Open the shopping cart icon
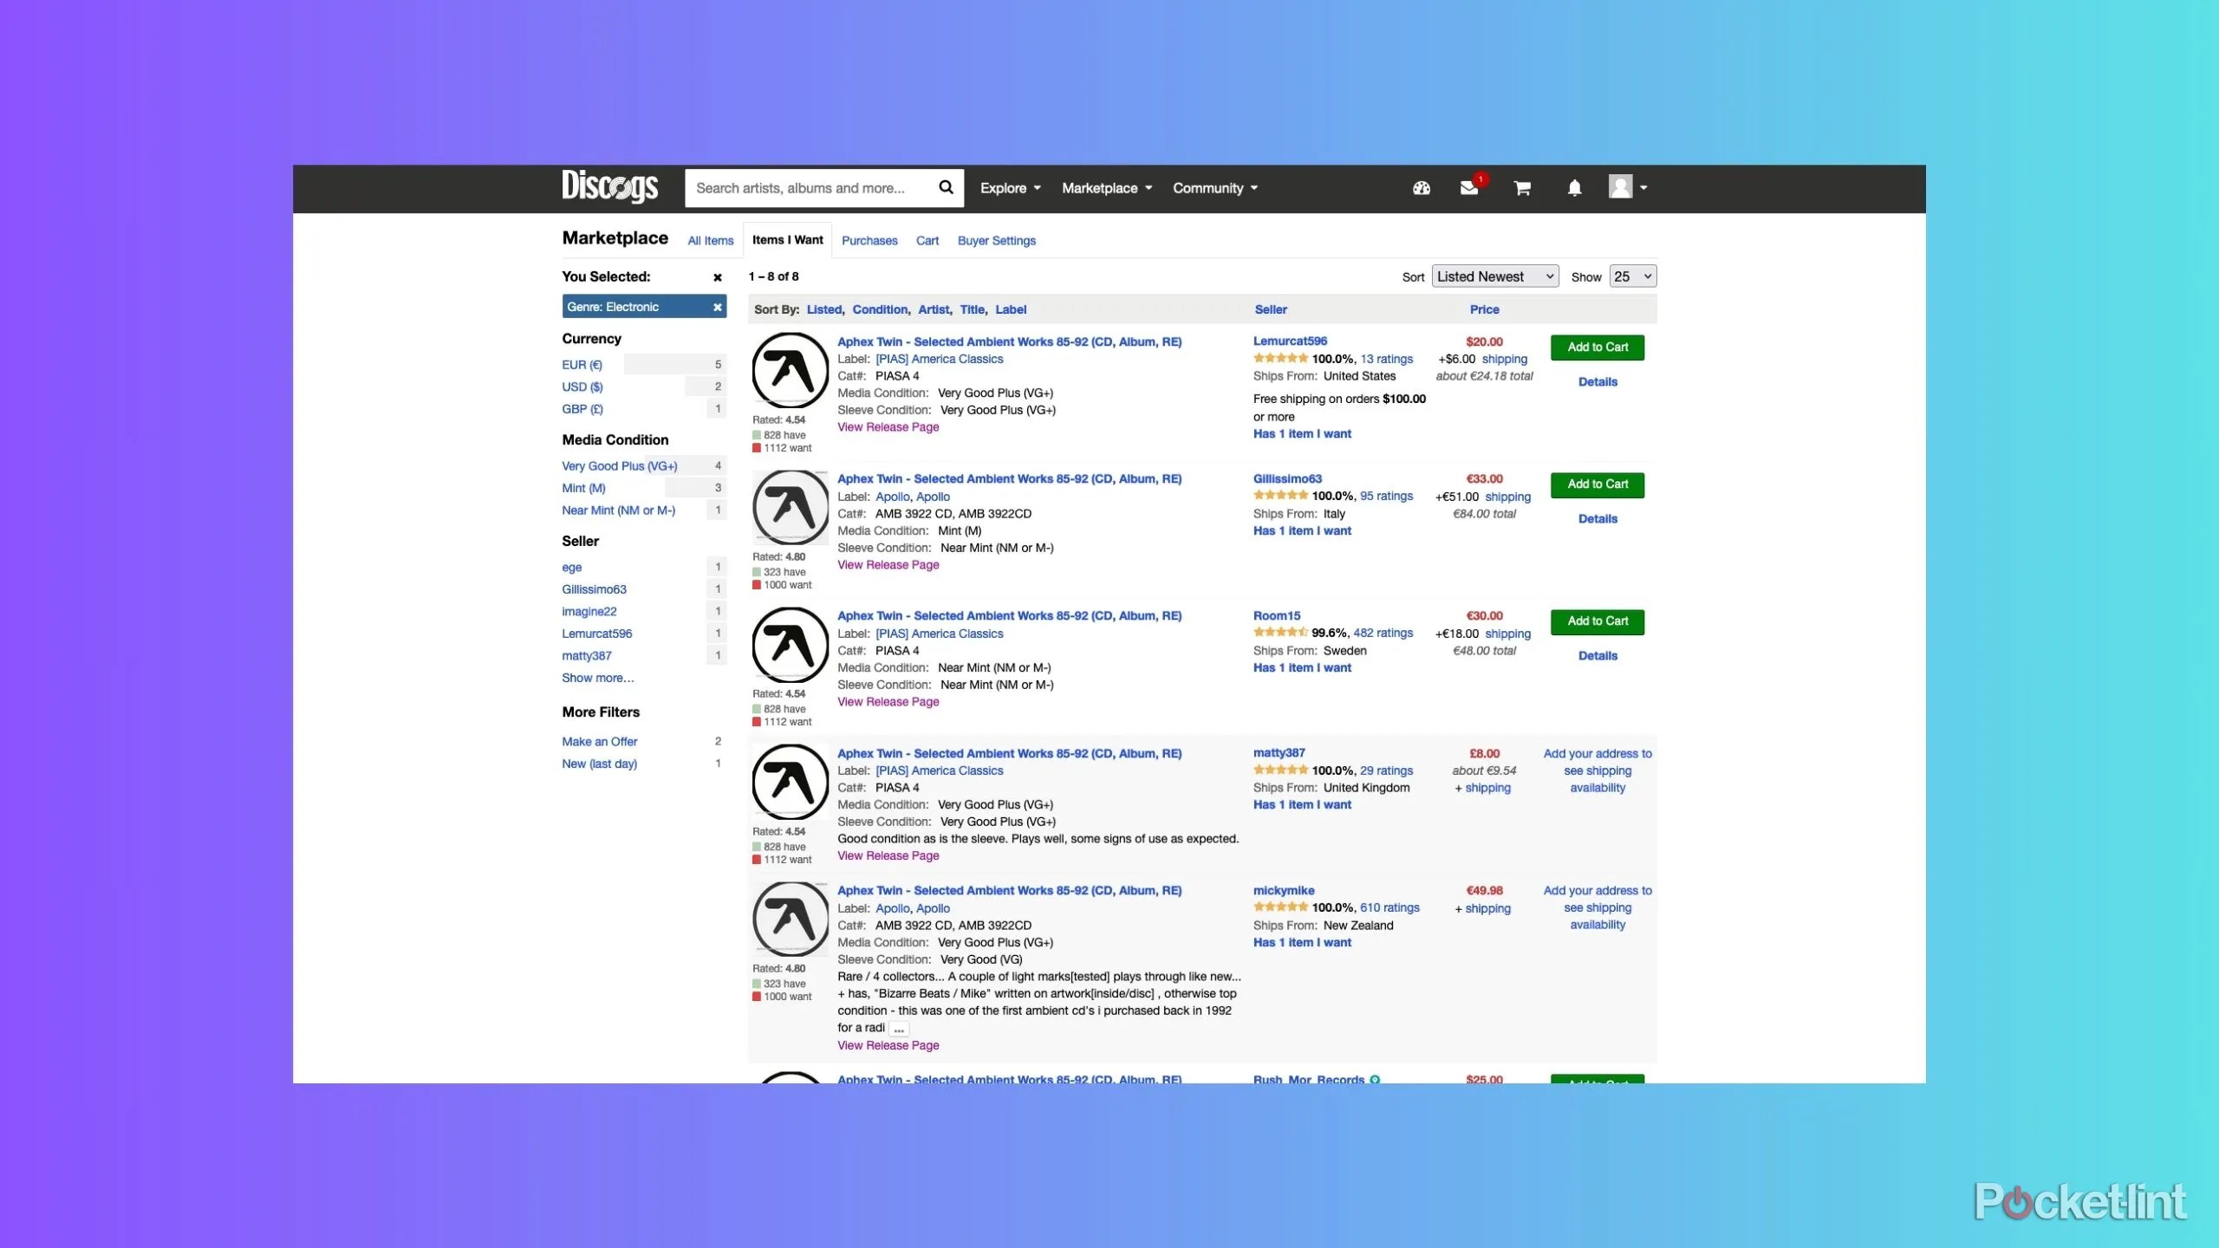Viewport: 2219px width, 1248px height. tap(1523, 187)
